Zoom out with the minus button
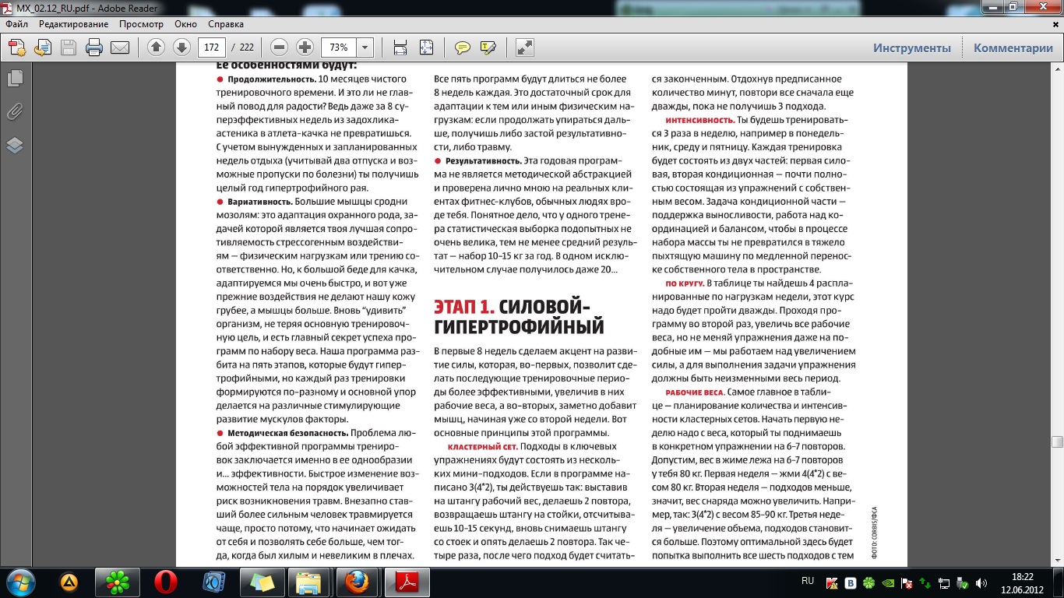Screen dimensions: 1064x598 [280, 47]
